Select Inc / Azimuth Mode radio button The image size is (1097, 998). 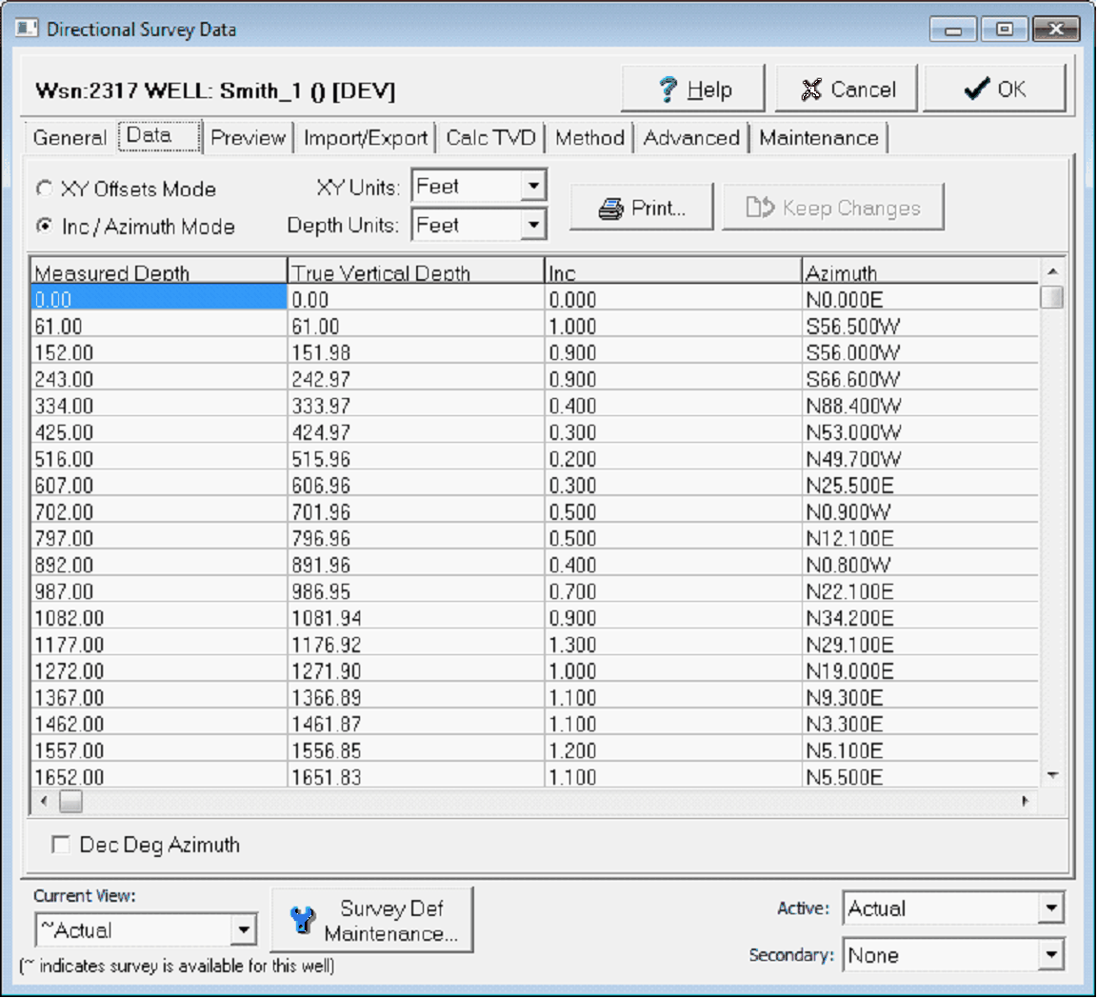tap(44, 227)
